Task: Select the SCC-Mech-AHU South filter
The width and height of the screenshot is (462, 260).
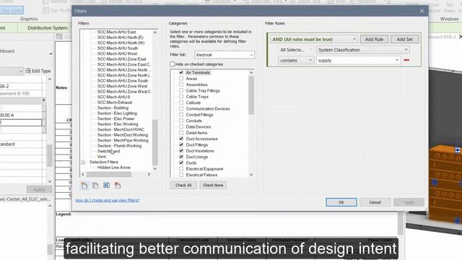Action: tap(118, 48)
